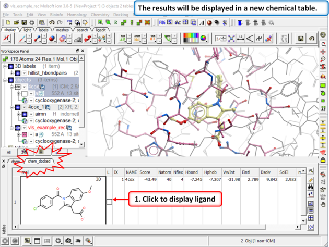
Task: Switch to the chem_docked table tab
Action: pos(39,162)
